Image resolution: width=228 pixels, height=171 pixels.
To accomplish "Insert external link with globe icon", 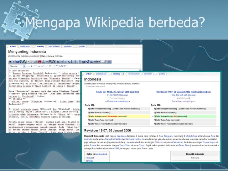I will pos(21,62).
